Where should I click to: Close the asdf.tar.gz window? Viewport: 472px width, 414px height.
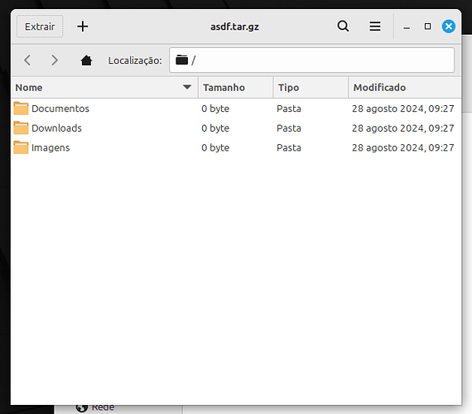click(x=449, y=26)
